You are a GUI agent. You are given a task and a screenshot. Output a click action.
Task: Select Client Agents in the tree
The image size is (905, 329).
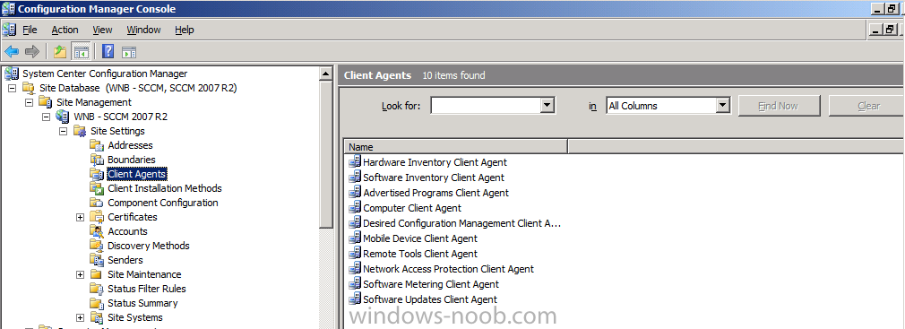pyautogui.click(x=137, y=174)
